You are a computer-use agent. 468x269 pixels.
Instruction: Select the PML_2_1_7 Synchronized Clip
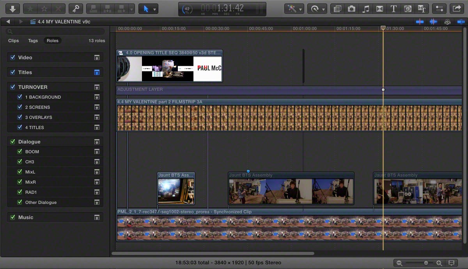pyautogui.click(x=289, y=225)
